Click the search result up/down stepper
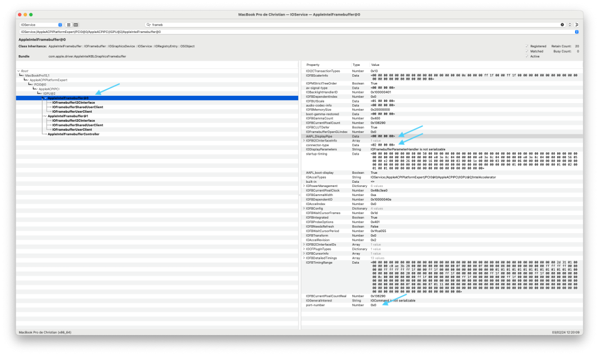 570,25
